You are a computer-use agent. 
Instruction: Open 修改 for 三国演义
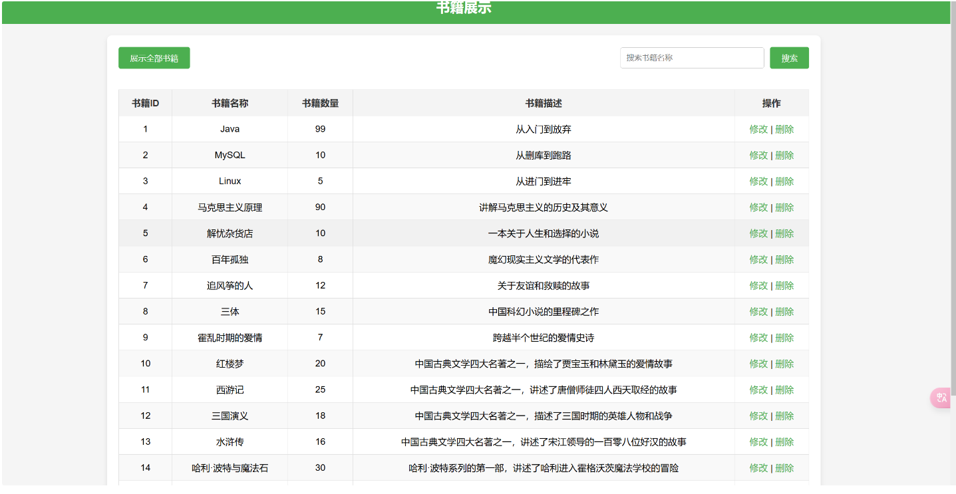click(x=758, y=416)
